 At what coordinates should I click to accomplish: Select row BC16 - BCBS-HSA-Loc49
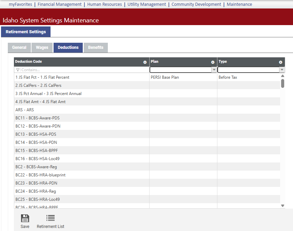point(147,158)
